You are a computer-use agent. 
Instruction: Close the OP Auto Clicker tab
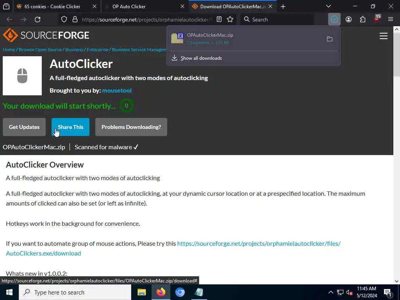[x=182, y=6]
